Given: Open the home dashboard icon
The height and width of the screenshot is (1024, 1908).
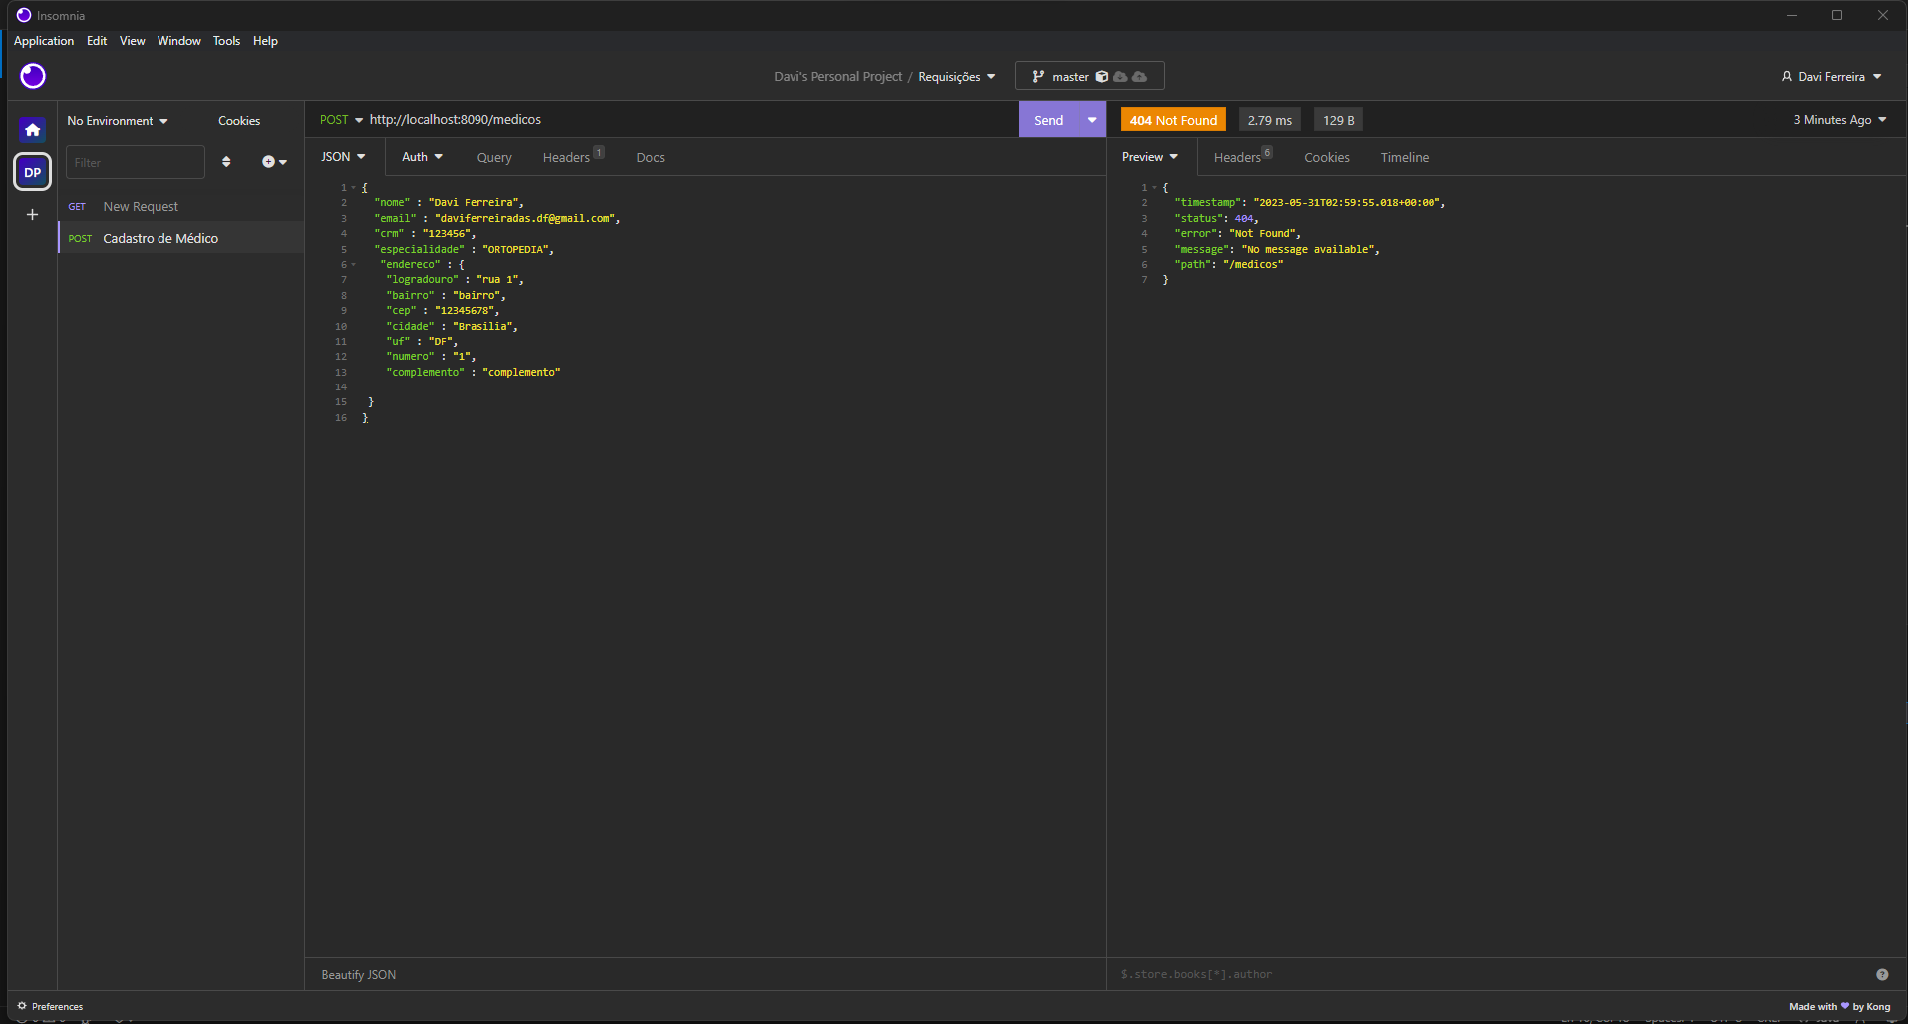Looking at the screenshot, I should (x=32, y=129).
